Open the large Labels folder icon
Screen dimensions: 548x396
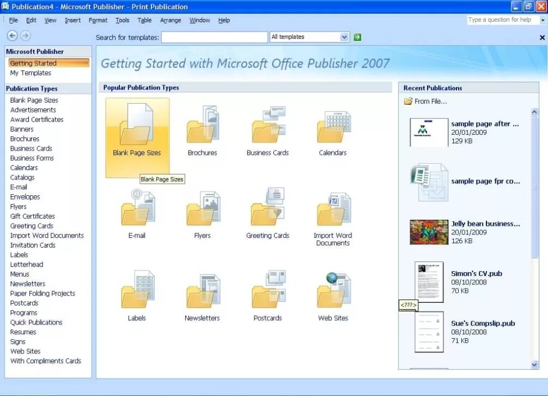[x=138, y=289]
